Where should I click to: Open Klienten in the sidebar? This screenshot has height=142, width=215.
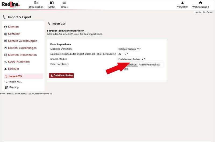[13, 27]
